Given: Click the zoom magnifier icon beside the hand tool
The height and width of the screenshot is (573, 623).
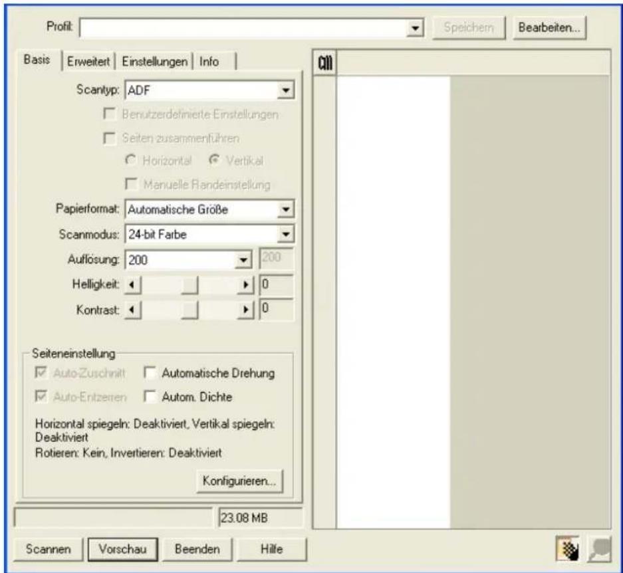Looking at the screenshot, I should click(599, 549).
